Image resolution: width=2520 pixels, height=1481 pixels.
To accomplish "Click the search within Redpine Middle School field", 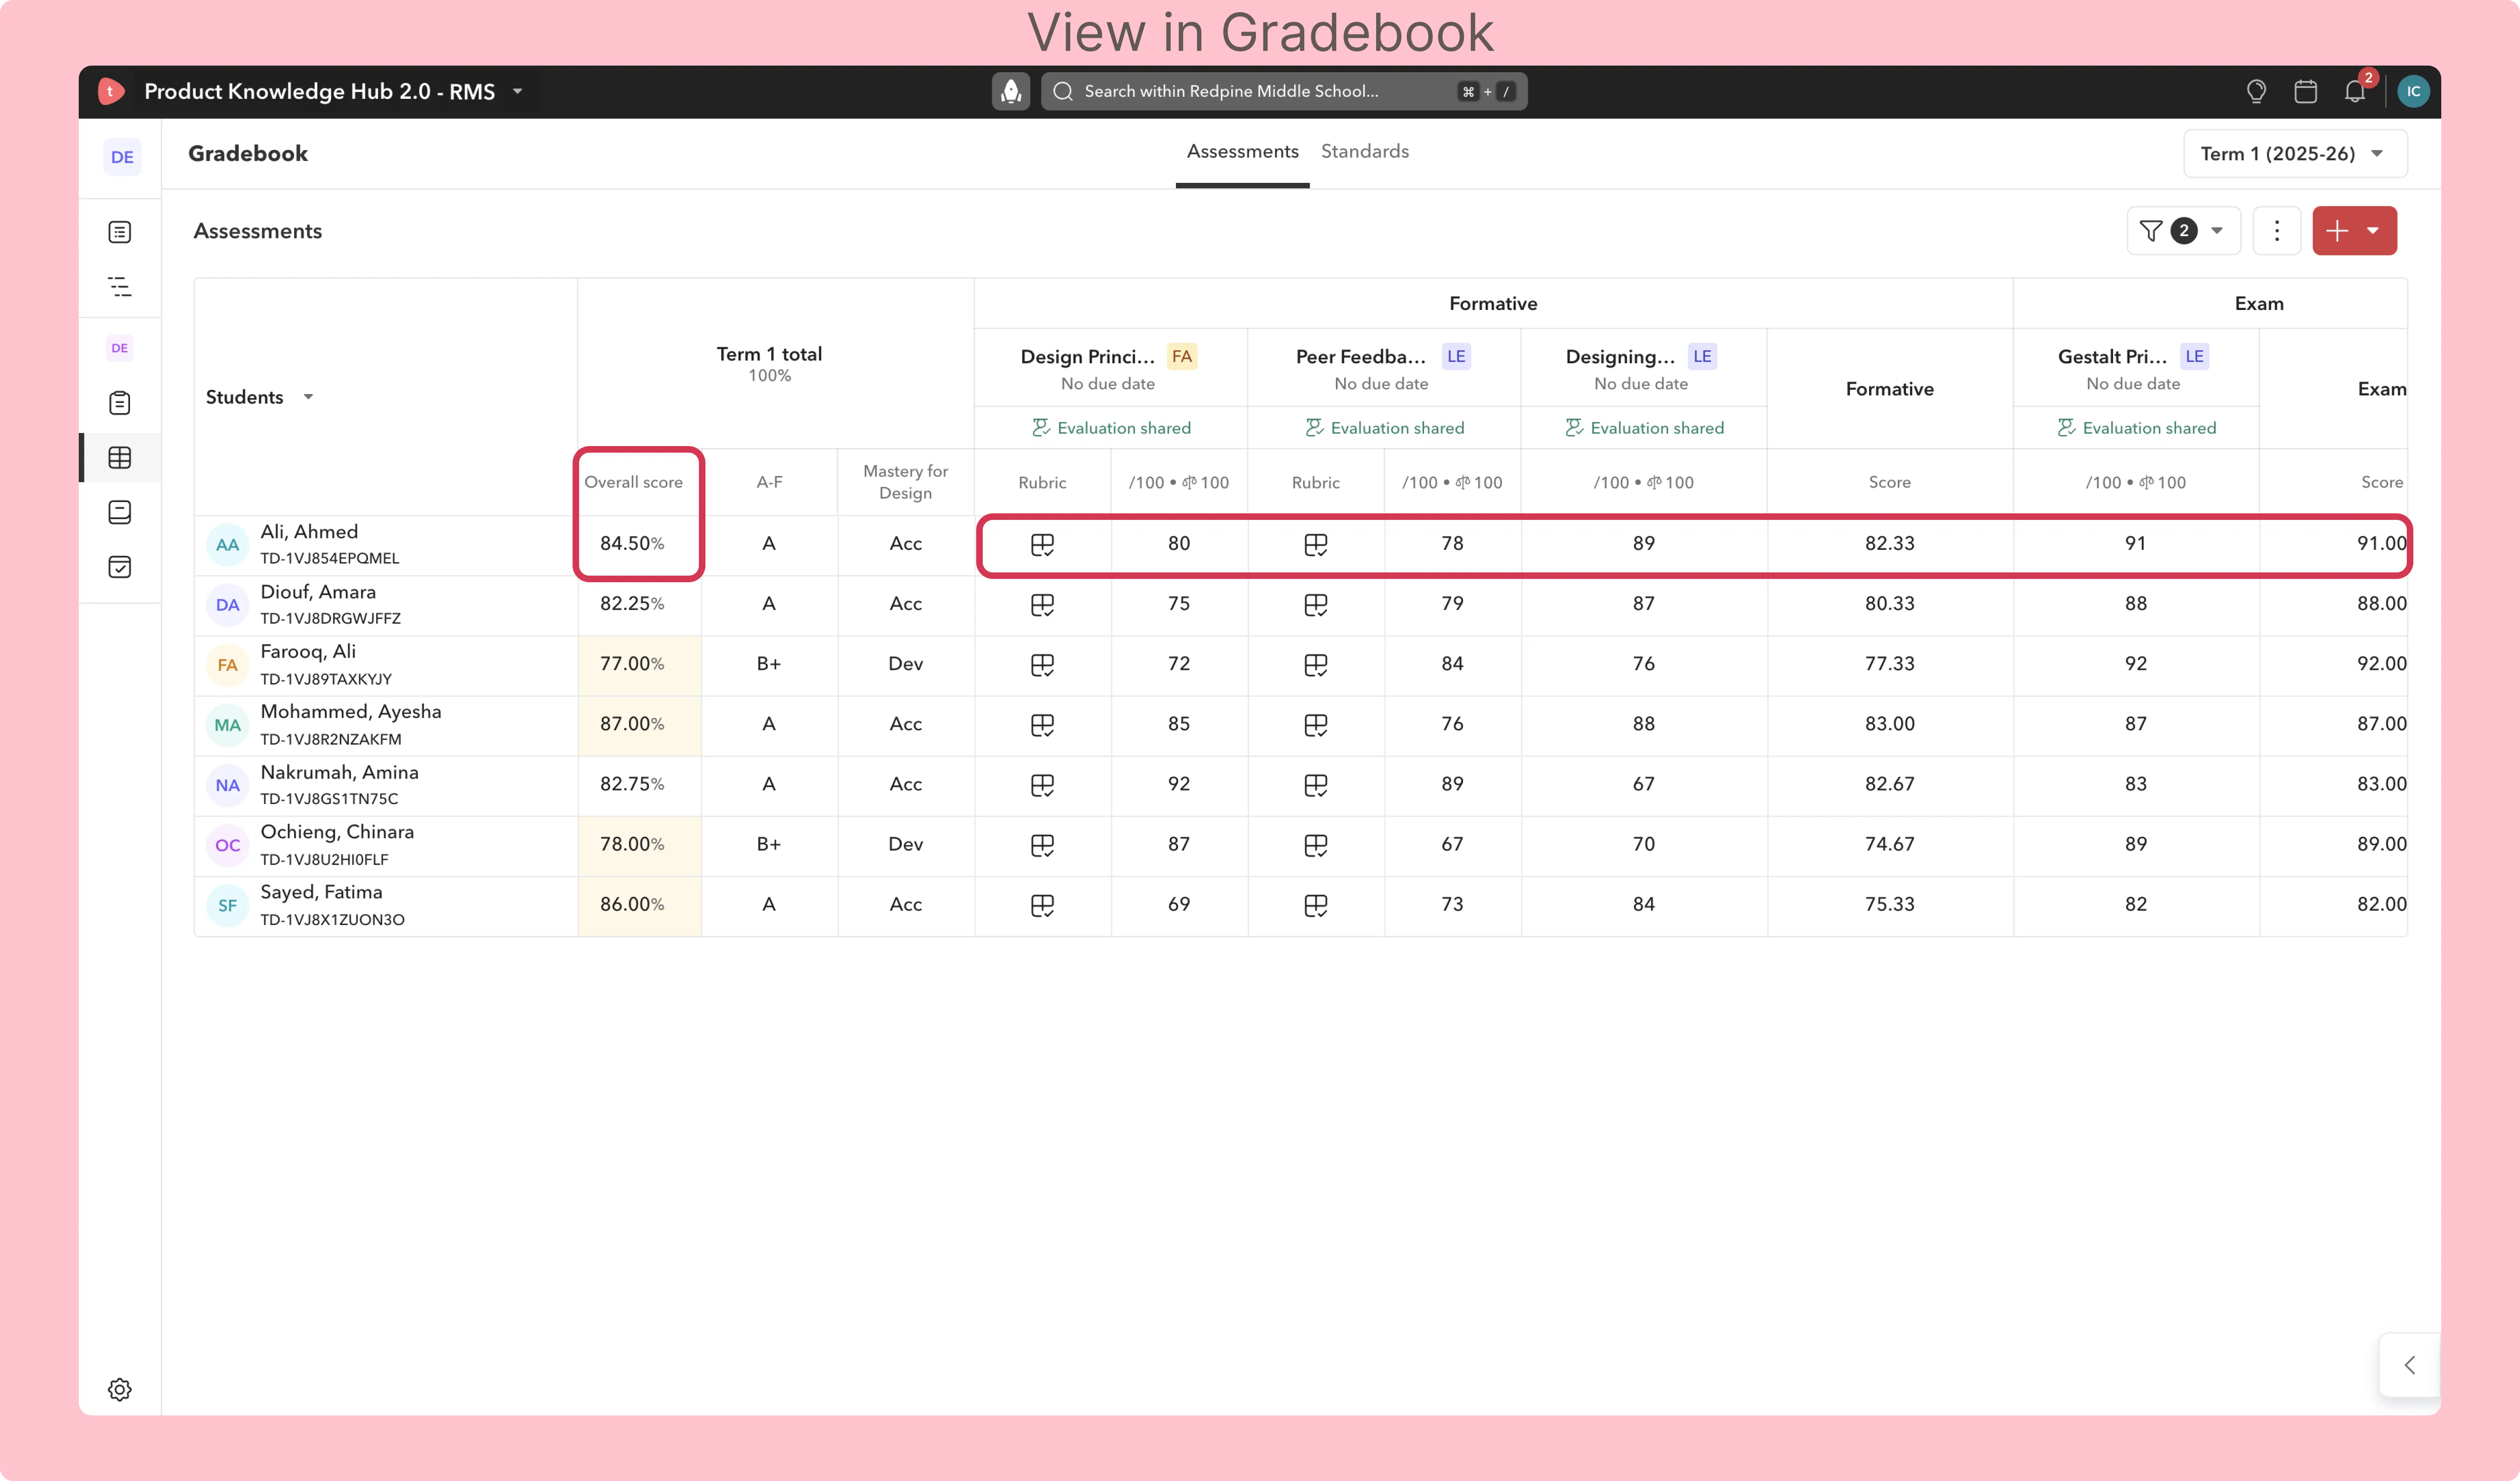I will tap(1284, 91).
